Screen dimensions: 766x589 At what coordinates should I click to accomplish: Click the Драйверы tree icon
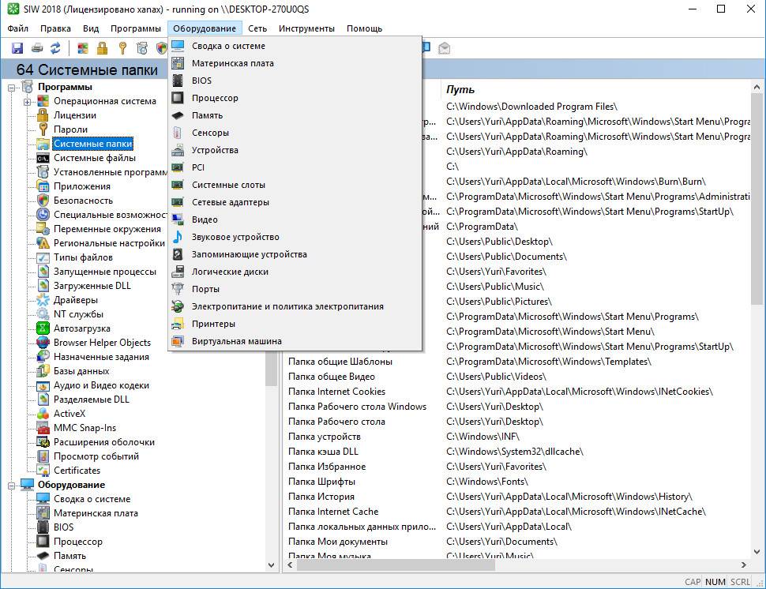tap(43, 300)
